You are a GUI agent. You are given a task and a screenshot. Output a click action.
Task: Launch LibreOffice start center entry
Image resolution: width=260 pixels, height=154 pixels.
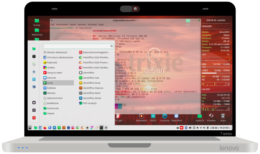(x=87, y=73)
